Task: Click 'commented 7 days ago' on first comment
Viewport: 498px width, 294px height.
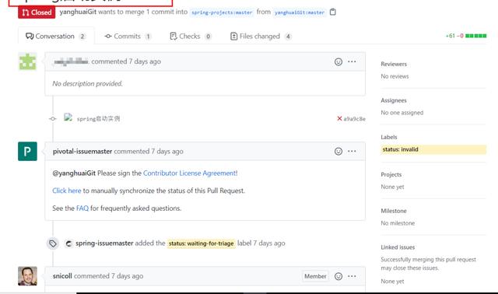Action: 126,61
